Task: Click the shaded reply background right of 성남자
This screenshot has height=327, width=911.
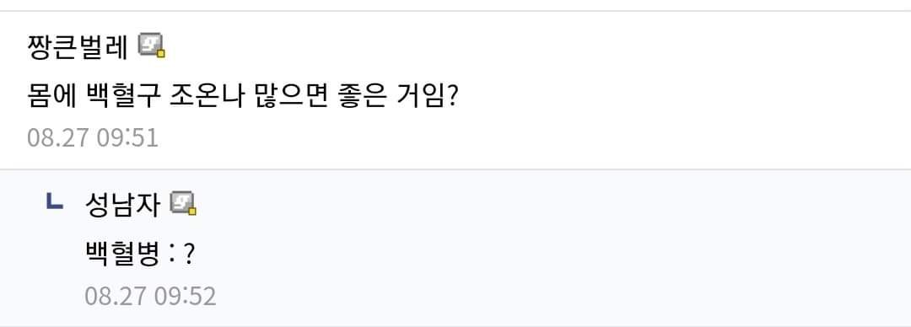Action: click(552, 206)
